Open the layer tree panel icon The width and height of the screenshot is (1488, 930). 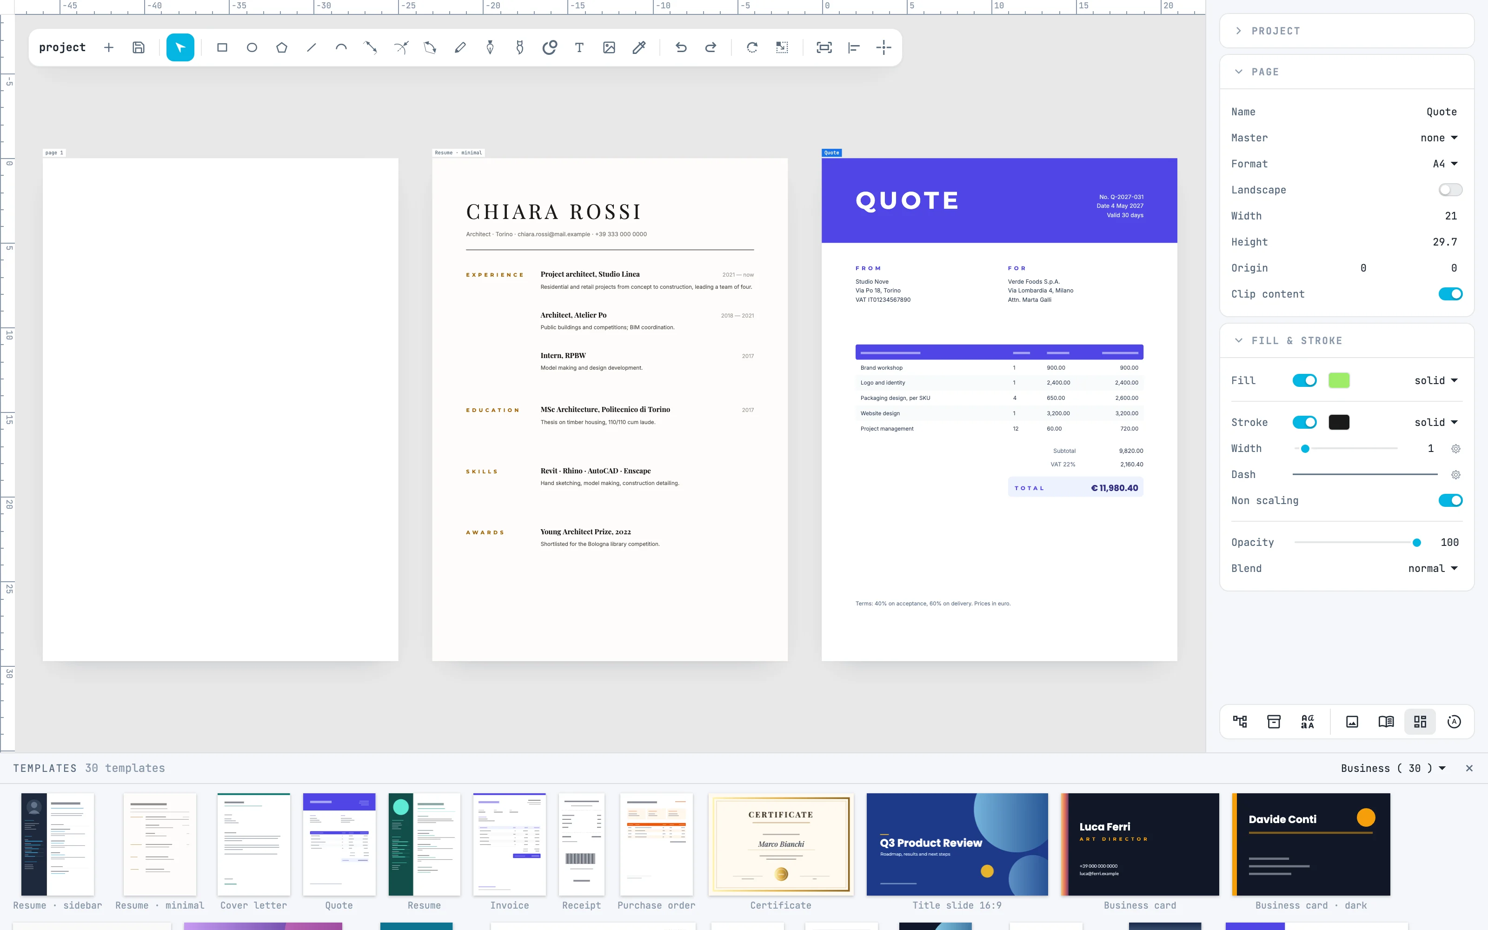[1240, 722]
